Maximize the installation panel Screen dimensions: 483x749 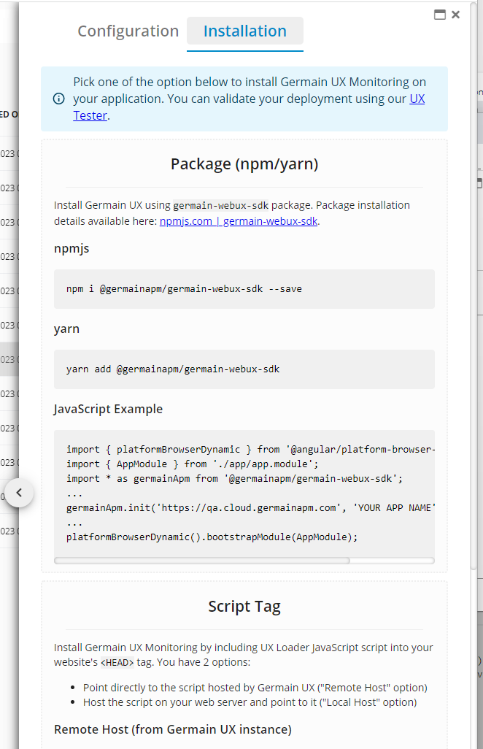click(x=440, y=15)
